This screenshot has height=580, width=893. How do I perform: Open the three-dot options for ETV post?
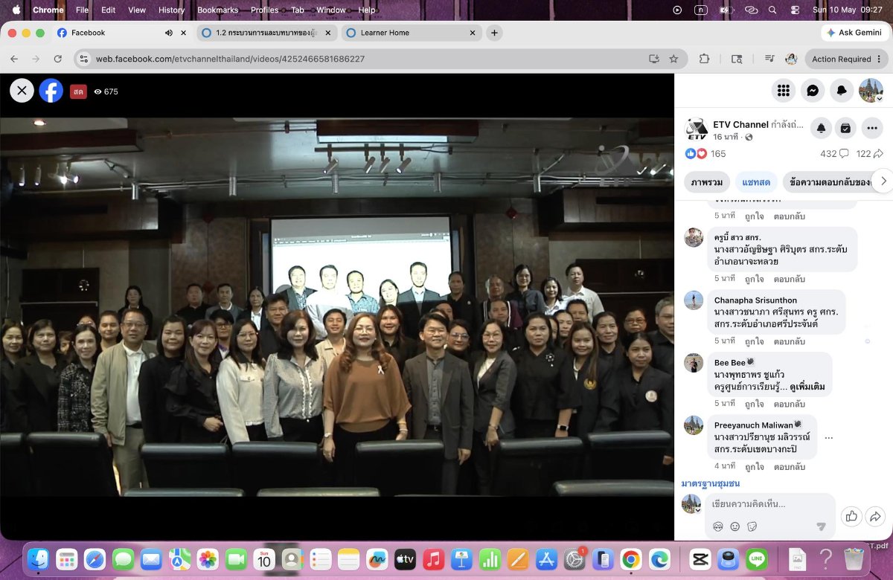tap(872, 128)
